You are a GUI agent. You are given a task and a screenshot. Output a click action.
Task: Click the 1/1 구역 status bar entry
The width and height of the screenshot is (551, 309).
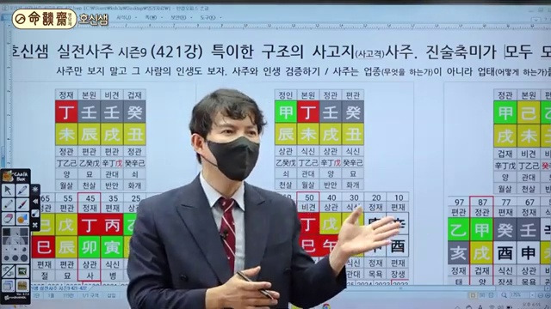pyautogui.click(x=90, y=295)
